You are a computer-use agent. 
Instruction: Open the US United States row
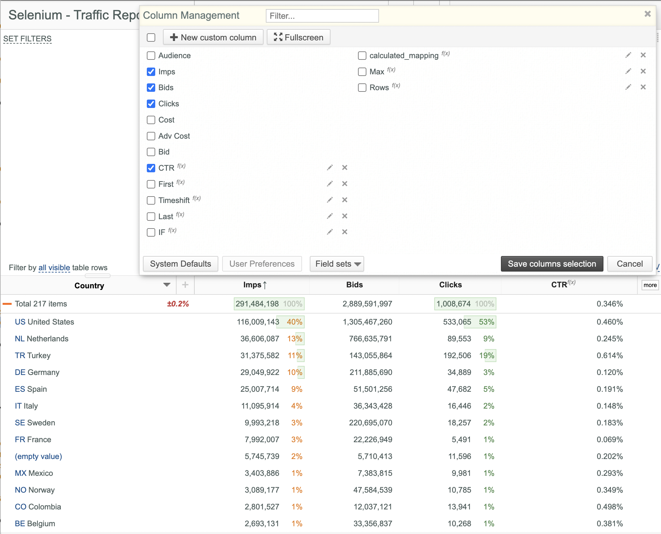[44, 322]
